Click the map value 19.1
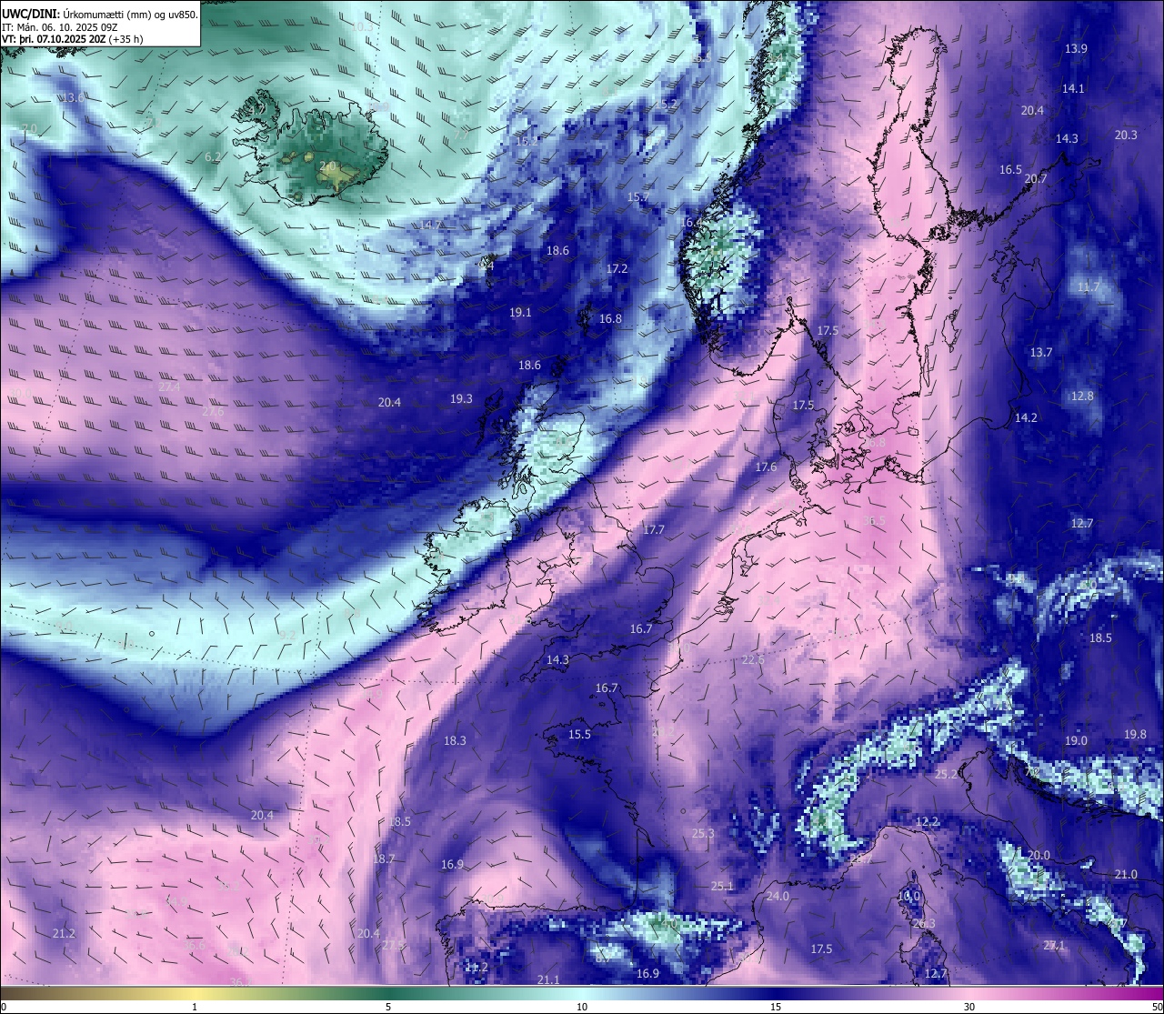Image resolution: width=1164 pixels, height=1014 pixels. pyautogui.click(x=520, y=312)
